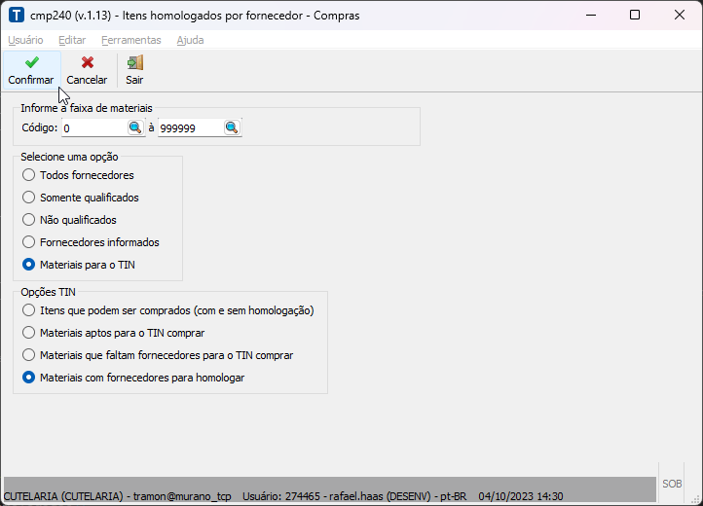This screenshot has height=506, width=703.
Task: Click the starting Código input field
Action: pos(93,128)
